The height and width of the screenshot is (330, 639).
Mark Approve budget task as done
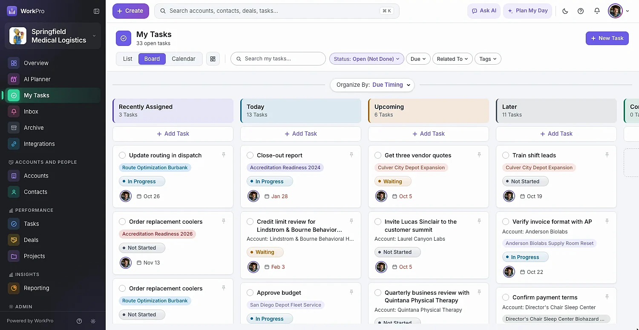(250, 293)
